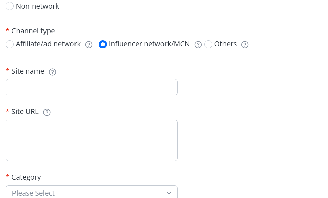Open the help icon next to Influencer network/MCN
Viewport: 328px width, 198px height.
[198, 45]
